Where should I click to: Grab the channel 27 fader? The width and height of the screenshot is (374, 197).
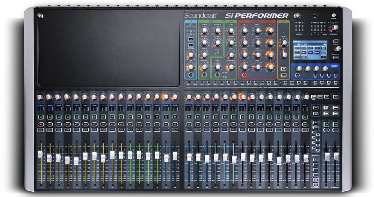point(279,161)
